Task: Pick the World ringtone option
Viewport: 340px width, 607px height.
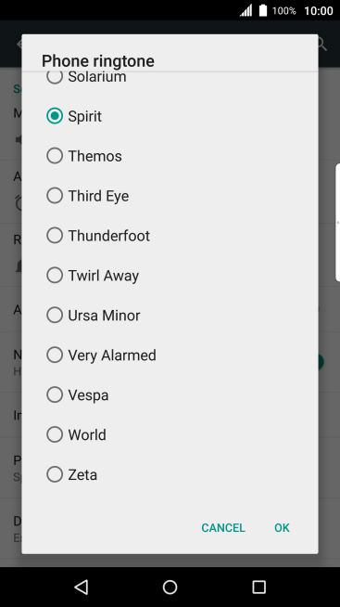Action: point(170,434)
